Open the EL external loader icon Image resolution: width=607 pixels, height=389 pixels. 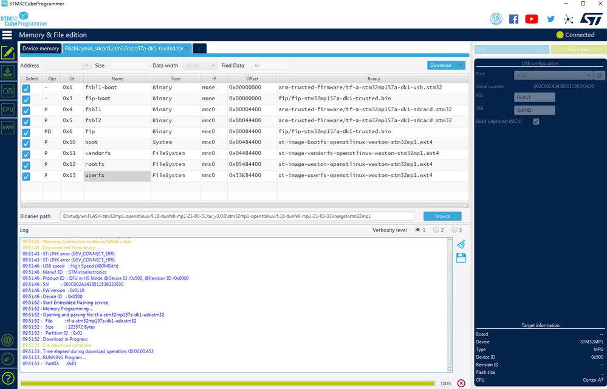pos(8,340)
